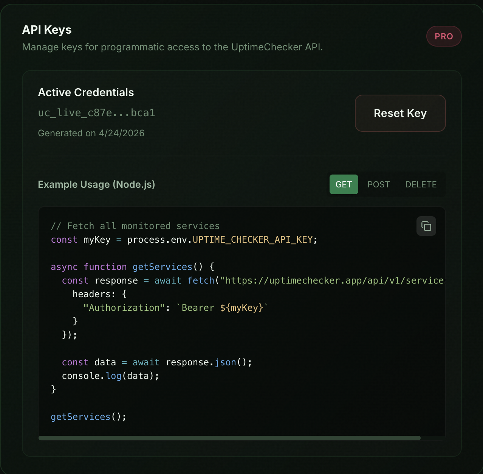Screen dimensions: 483x474
Task: Copy the code snippet with the copy icon
Action: pyautogui.click(x=426, y=226)
